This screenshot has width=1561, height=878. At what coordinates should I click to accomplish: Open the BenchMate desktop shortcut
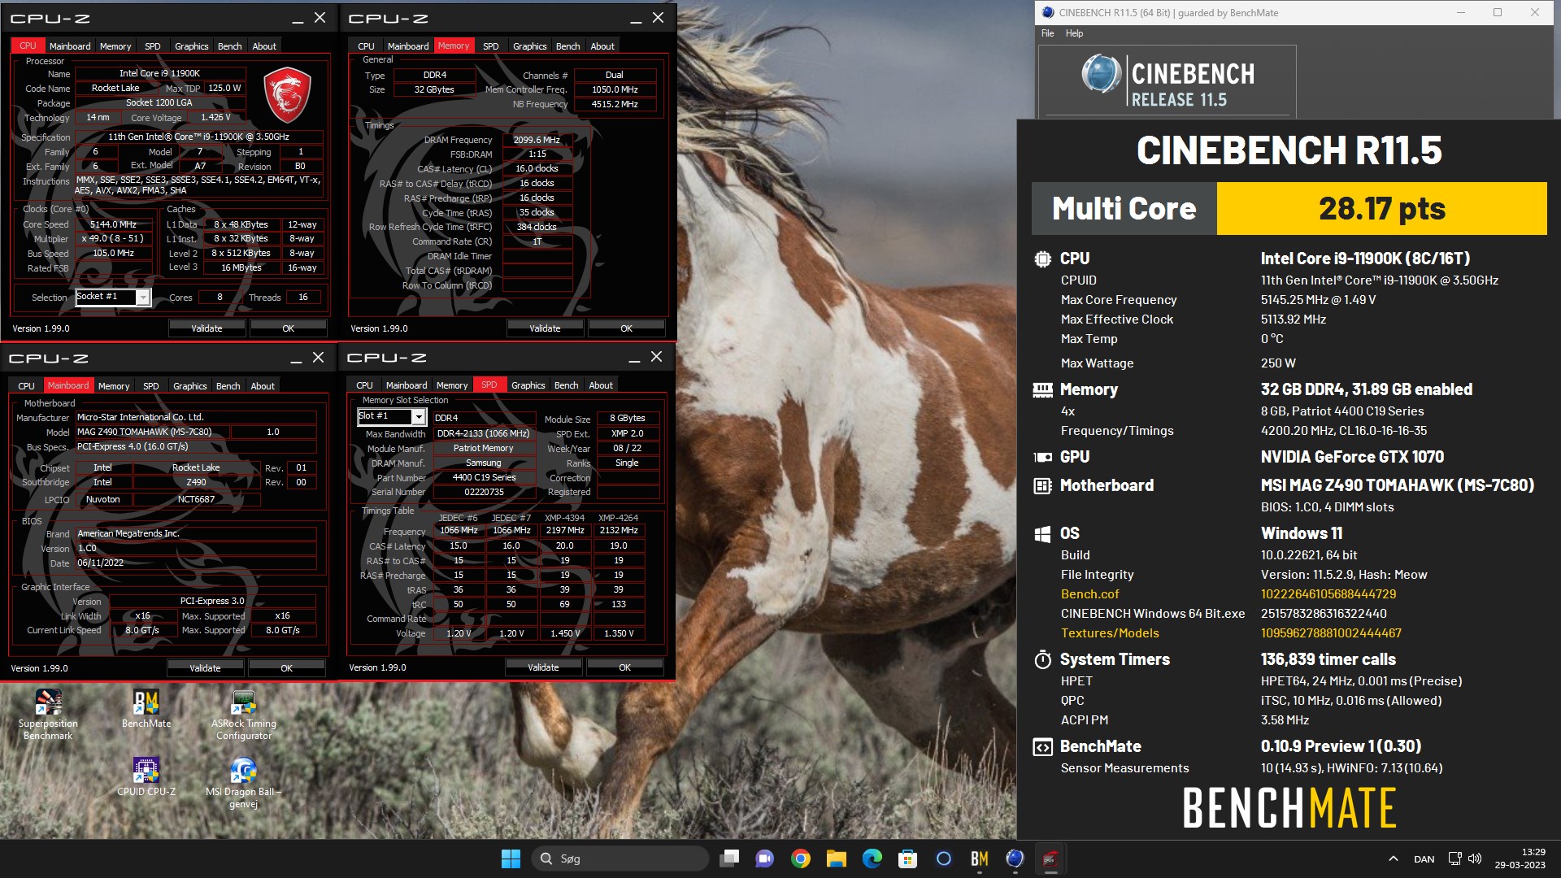(x=146, y=708)
